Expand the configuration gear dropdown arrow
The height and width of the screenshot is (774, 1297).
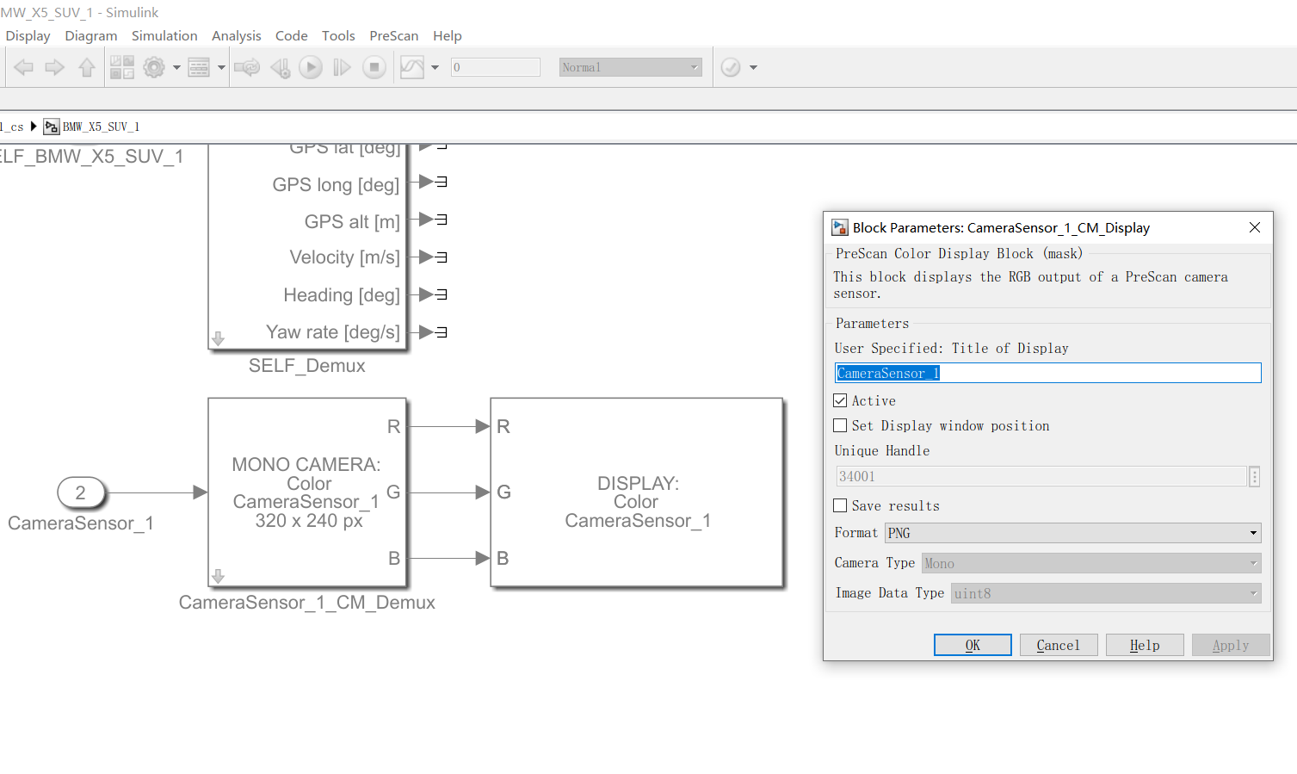click(x=176, y=67)
